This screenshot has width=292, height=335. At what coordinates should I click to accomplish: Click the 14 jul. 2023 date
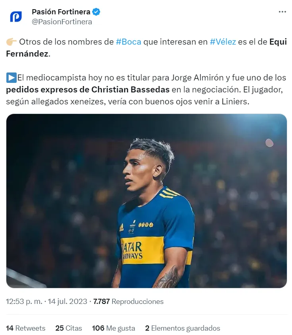68,302
